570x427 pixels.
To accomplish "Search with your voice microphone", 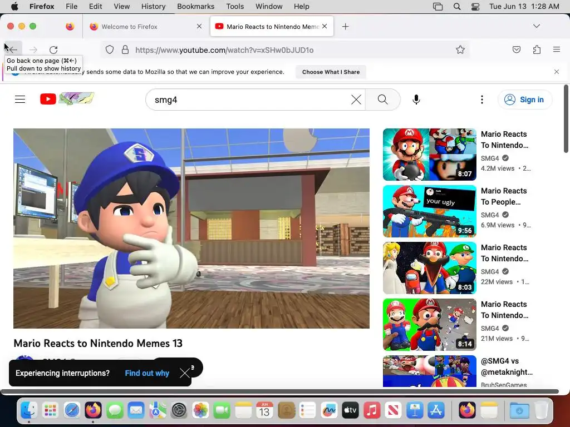I will (x=416, y=100).
